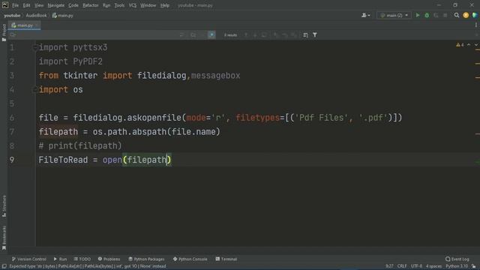Screen dimensions: 480x270
Task: Change UTF-8 file encoding in status bar
Action: click(417, 266)
